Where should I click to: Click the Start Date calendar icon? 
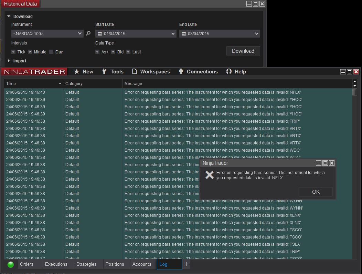[100, 34]
